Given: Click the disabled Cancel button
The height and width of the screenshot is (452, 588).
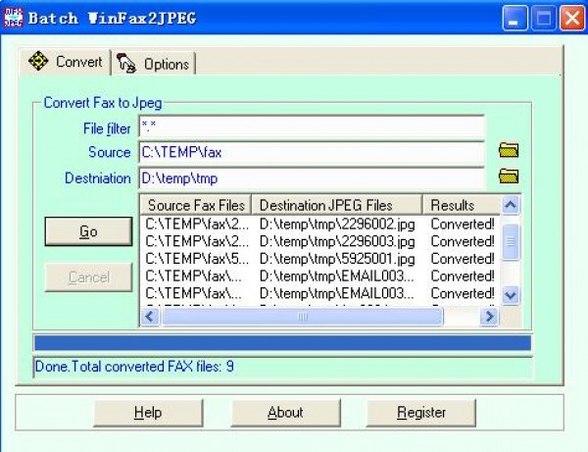Looking at the screenshot, I should point(88,277).
